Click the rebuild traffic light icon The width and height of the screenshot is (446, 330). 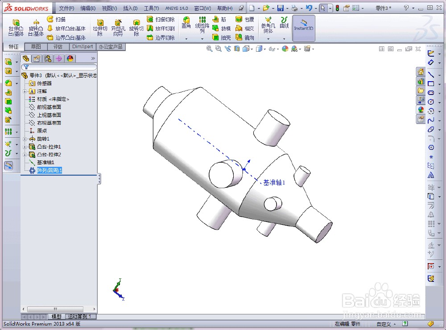[x=337, y=8]
